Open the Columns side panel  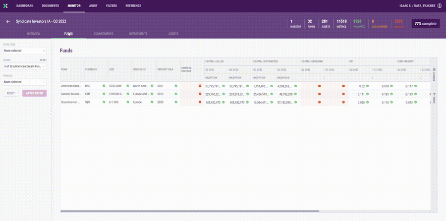click(x=434, y=74)
